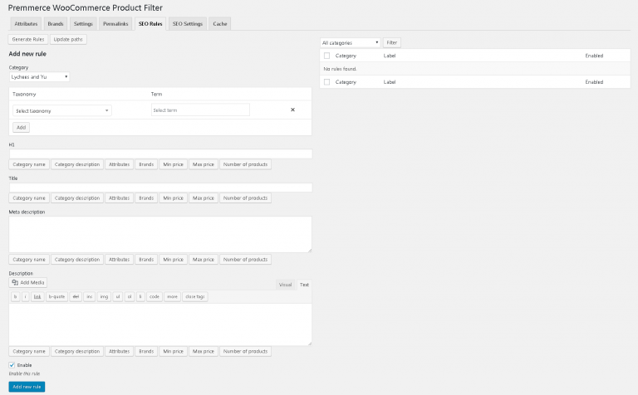The height and width of the screenshot is (395, 638).
Task: Click the ol quicktag button
Action: pyautogui.click(x=130, y=296)
